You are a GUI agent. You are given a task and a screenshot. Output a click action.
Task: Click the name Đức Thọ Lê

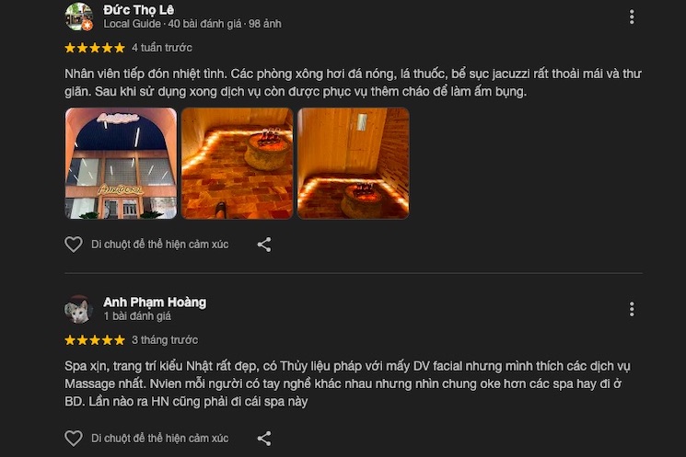(x=139, y=9)
